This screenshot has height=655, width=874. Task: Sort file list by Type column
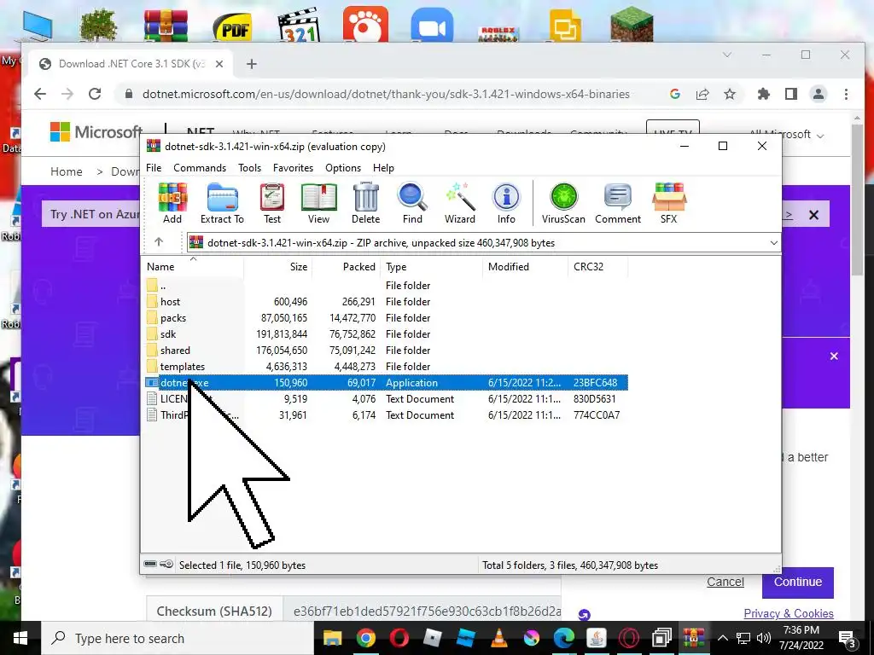click(431, 267)
